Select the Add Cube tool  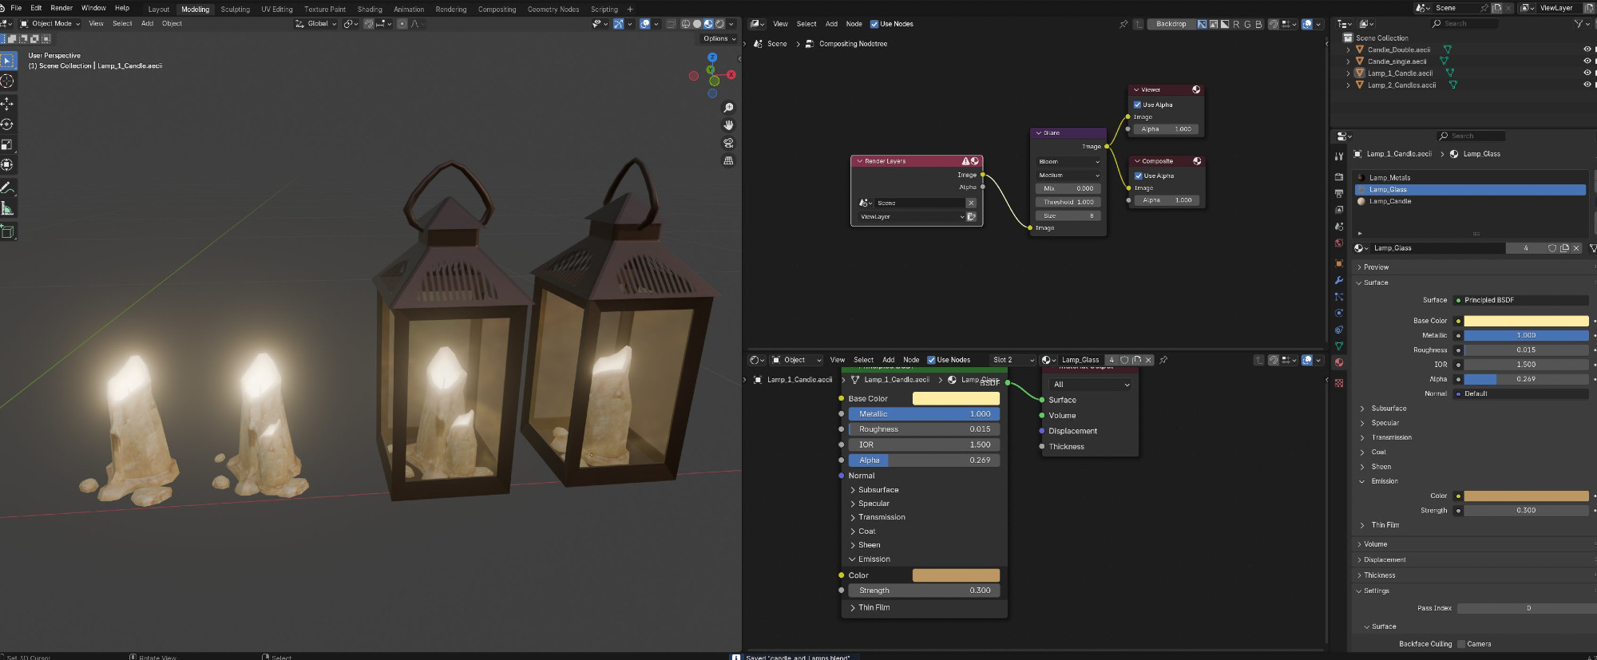tap(7, 232)
